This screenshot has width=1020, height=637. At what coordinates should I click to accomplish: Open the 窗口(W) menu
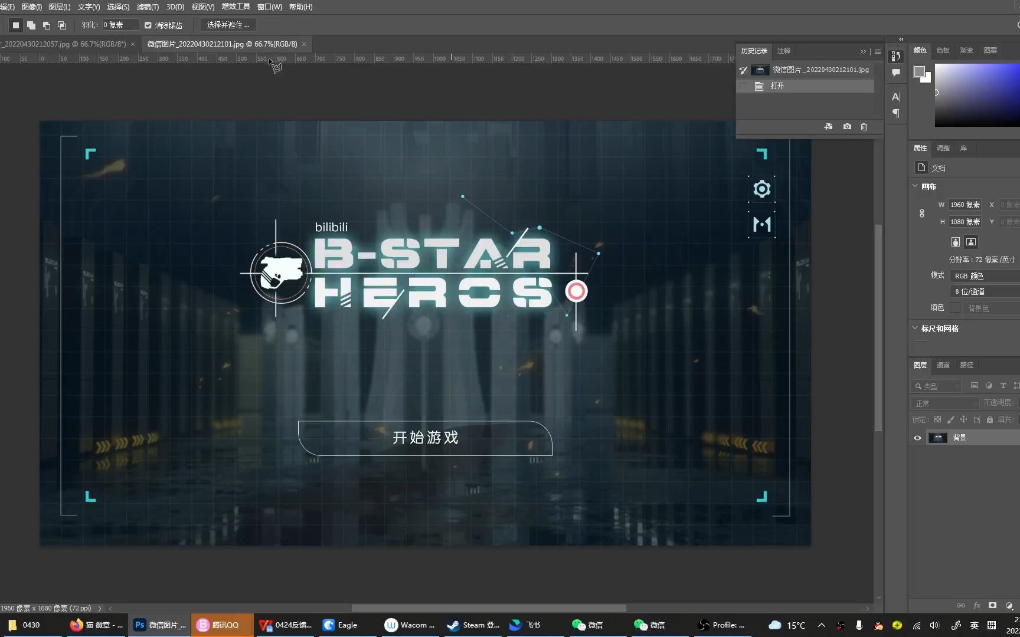point(270,7)
